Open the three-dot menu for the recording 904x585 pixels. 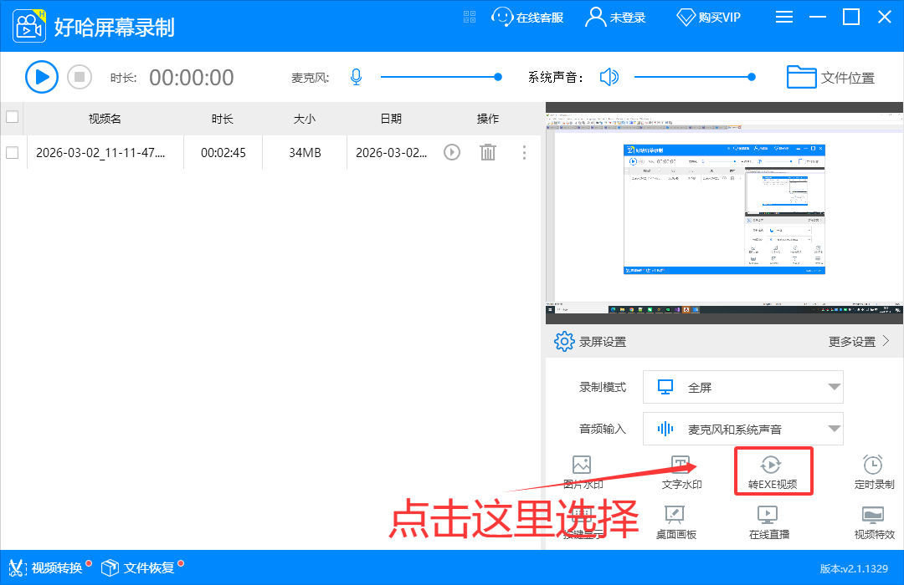(524, 152)
